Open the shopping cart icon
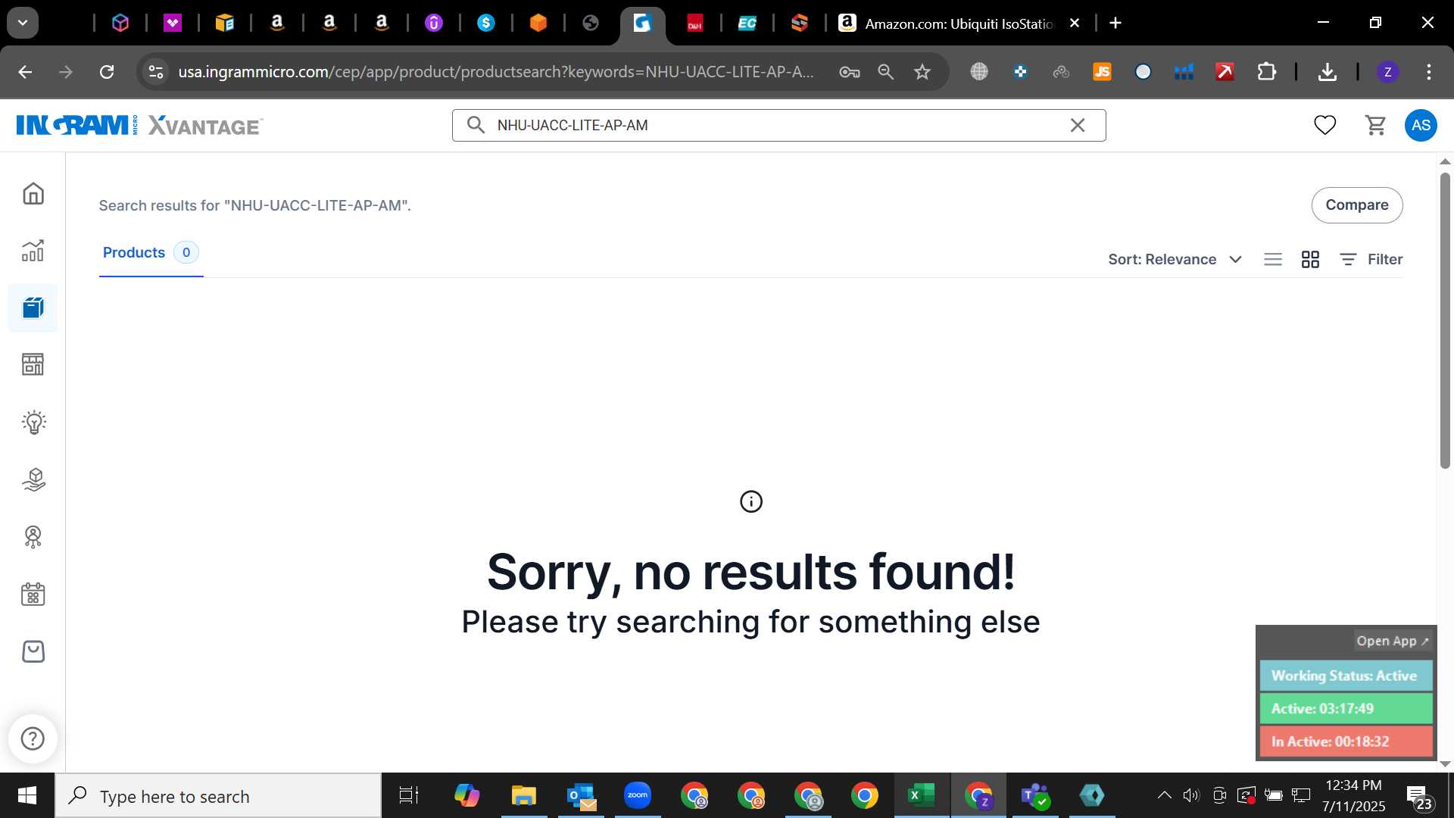Viewport: 1454px width, 818px height. click(1375, 125)
